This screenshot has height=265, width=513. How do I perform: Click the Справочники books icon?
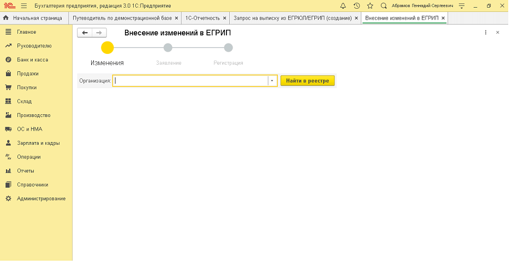click(x=9, y=184)
